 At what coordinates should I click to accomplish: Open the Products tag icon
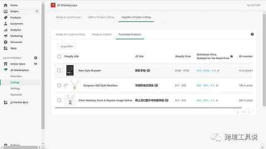[5, 17]
